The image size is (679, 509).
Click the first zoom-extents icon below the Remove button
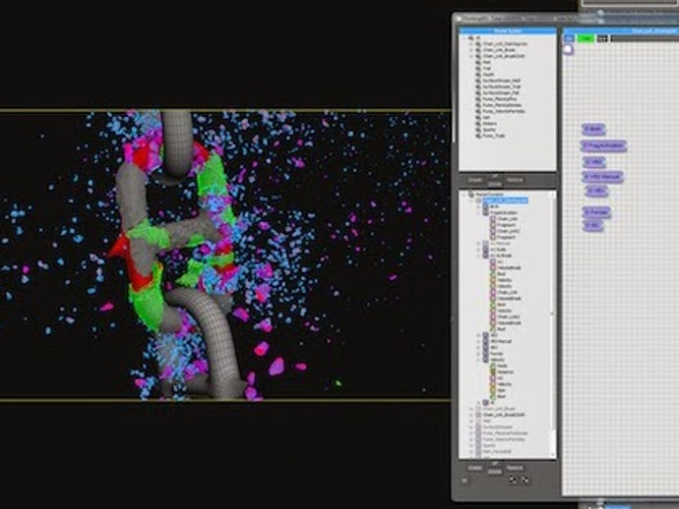tap(513, 480)
